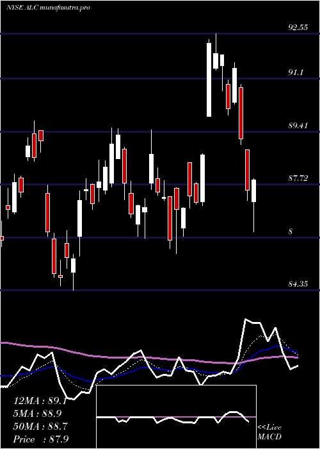Click the 'NYSE ALC munafasutra.pro' chart title

48,8
